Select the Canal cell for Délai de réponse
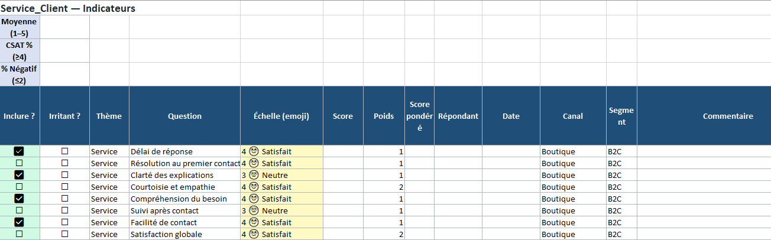Viewport: 771px width, 240px height. pyautogui.click(x=573, y=151)
